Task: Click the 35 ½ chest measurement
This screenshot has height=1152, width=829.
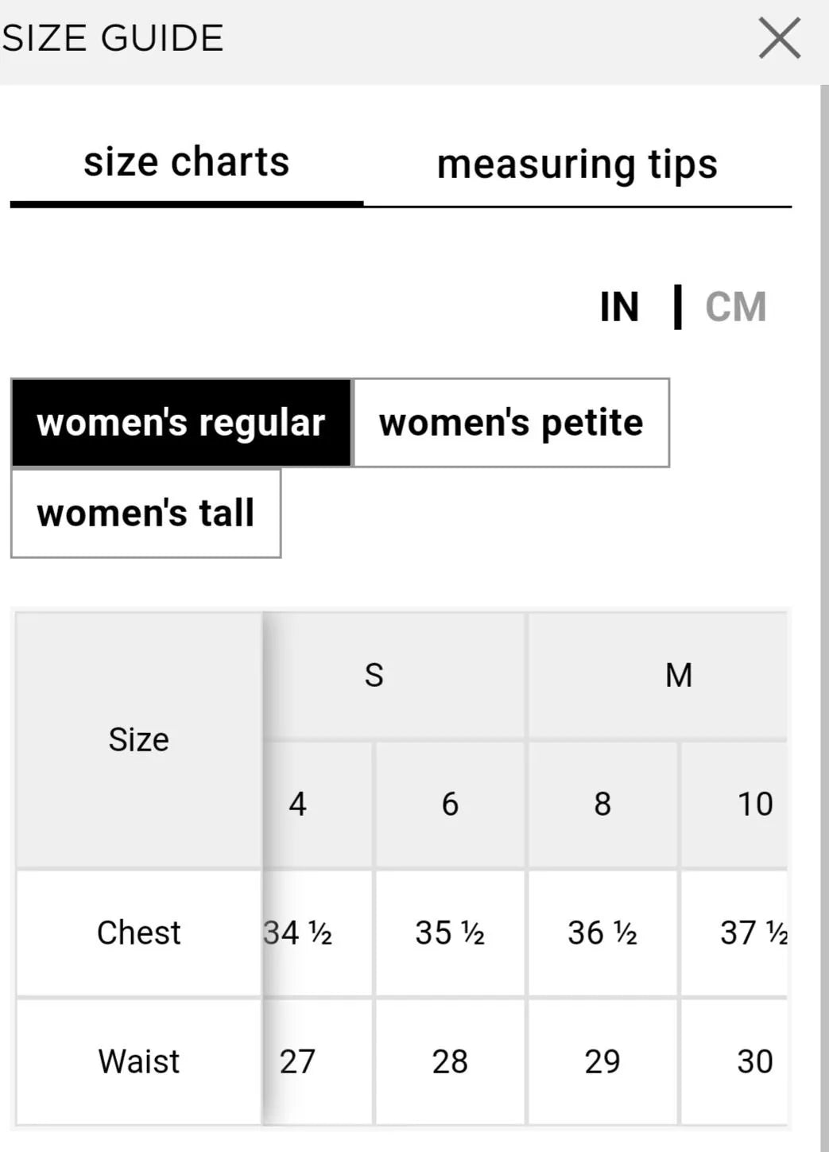Action: [450, 933]
